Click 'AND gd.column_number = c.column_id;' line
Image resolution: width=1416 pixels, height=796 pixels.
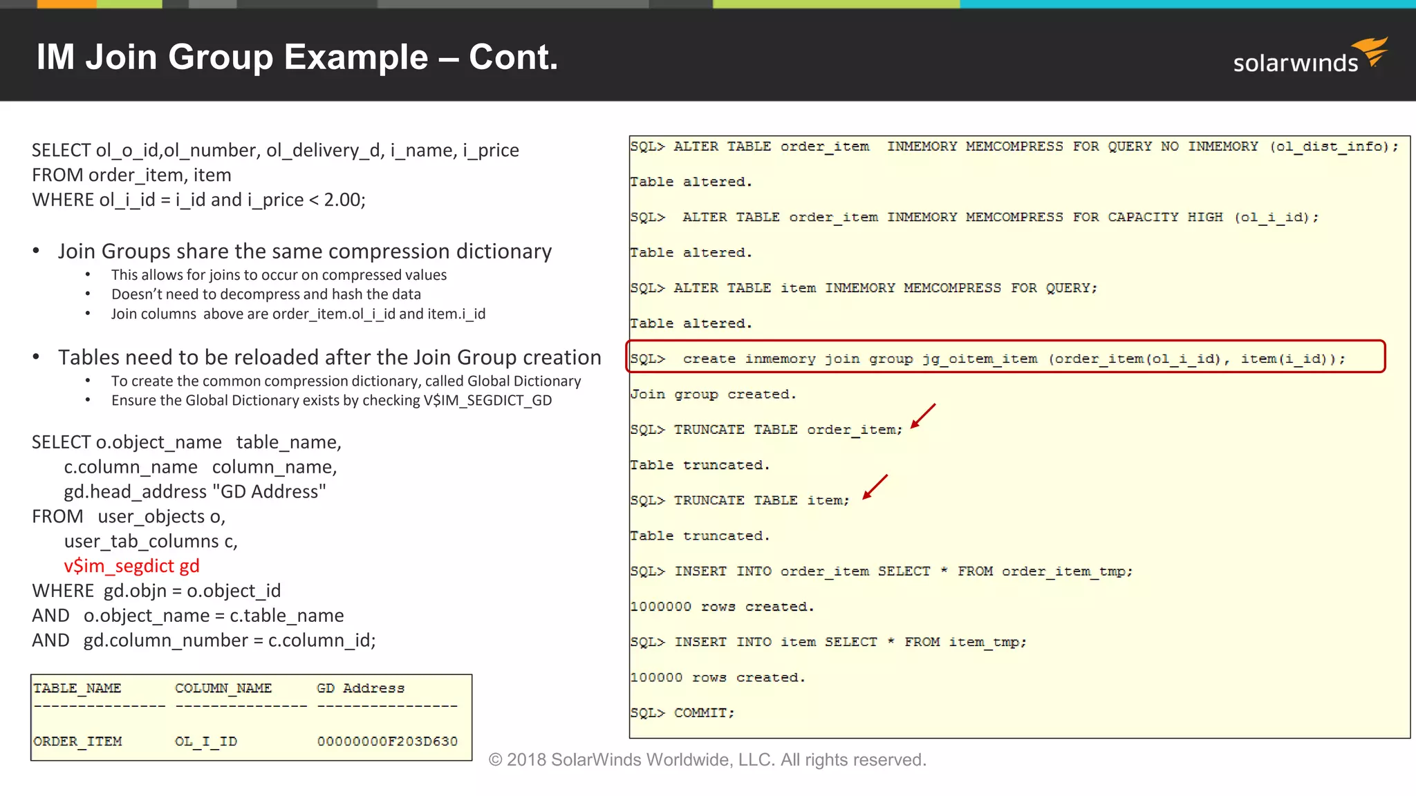[204, 641]
